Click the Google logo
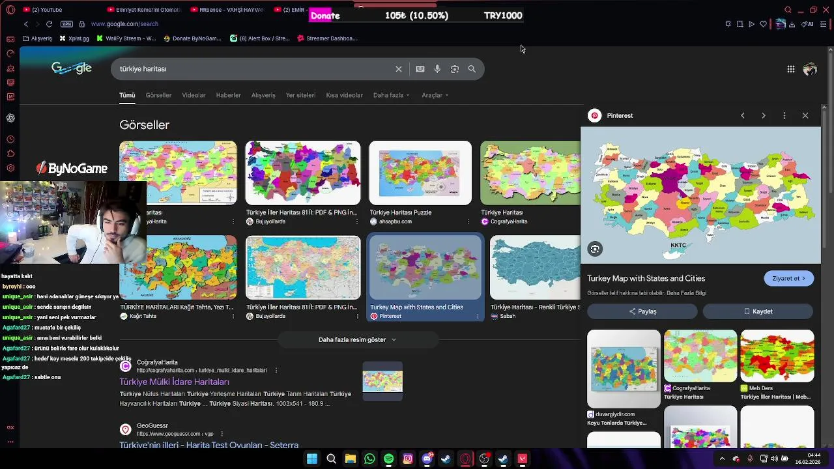This screenshot has height=469, width=834. 72,68
